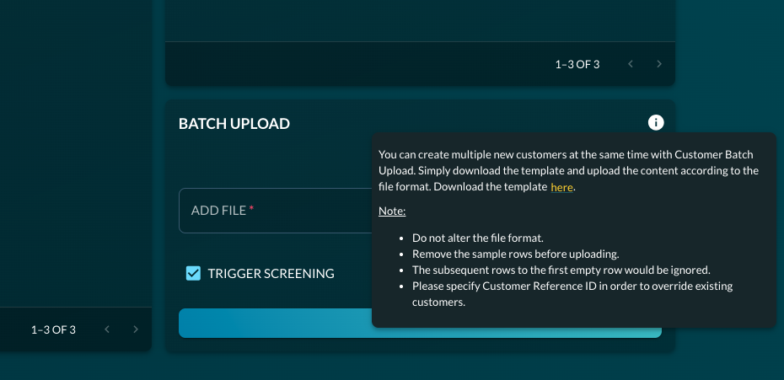The width and height of the screenshot is (784, 380).
Task: Uncheck the Trigger Screening checkbox
Action: [x=194, y=274]
